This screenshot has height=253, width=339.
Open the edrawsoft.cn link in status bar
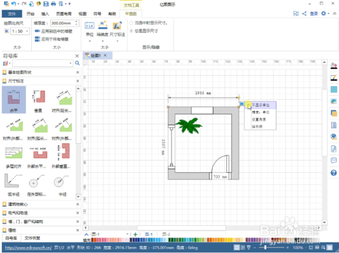[28, 248]
